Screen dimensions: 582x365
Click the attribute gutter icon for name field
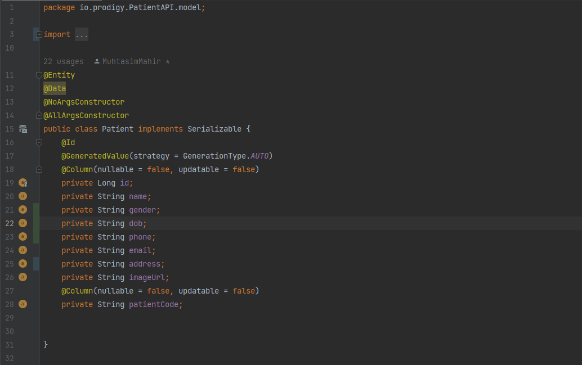23,196
